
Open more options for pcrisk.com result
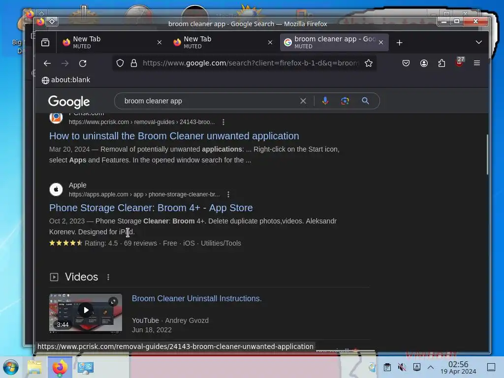[x=223, y=122]
